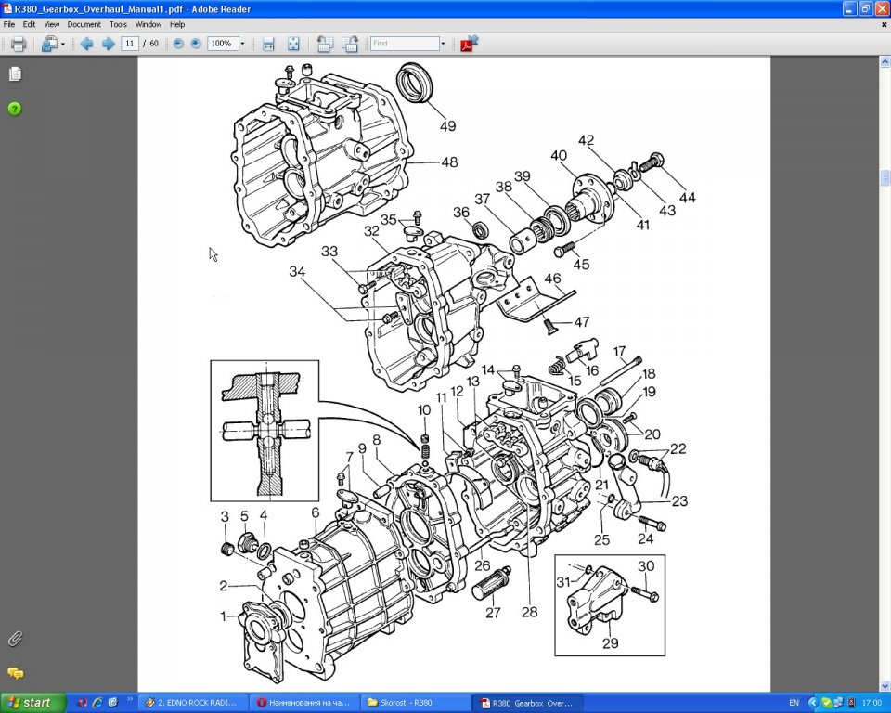Click the vertical scrollbar thumb
Screen dimensions: 891x713
point(885,177)
